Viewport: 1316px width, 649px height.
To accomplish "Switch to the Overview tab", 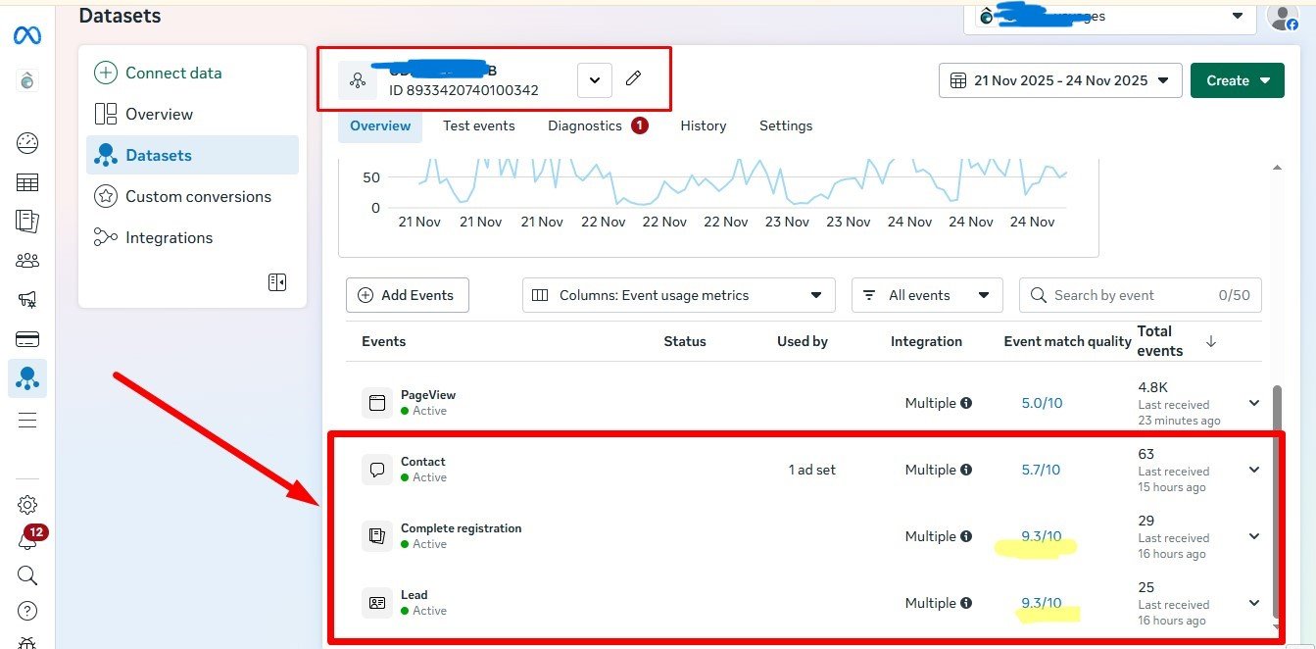I will 380,125.
